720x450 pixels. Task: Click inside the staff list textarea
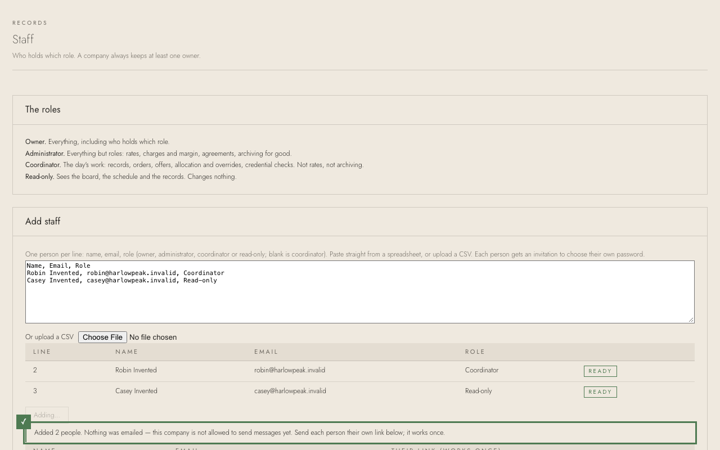(360, 292)
